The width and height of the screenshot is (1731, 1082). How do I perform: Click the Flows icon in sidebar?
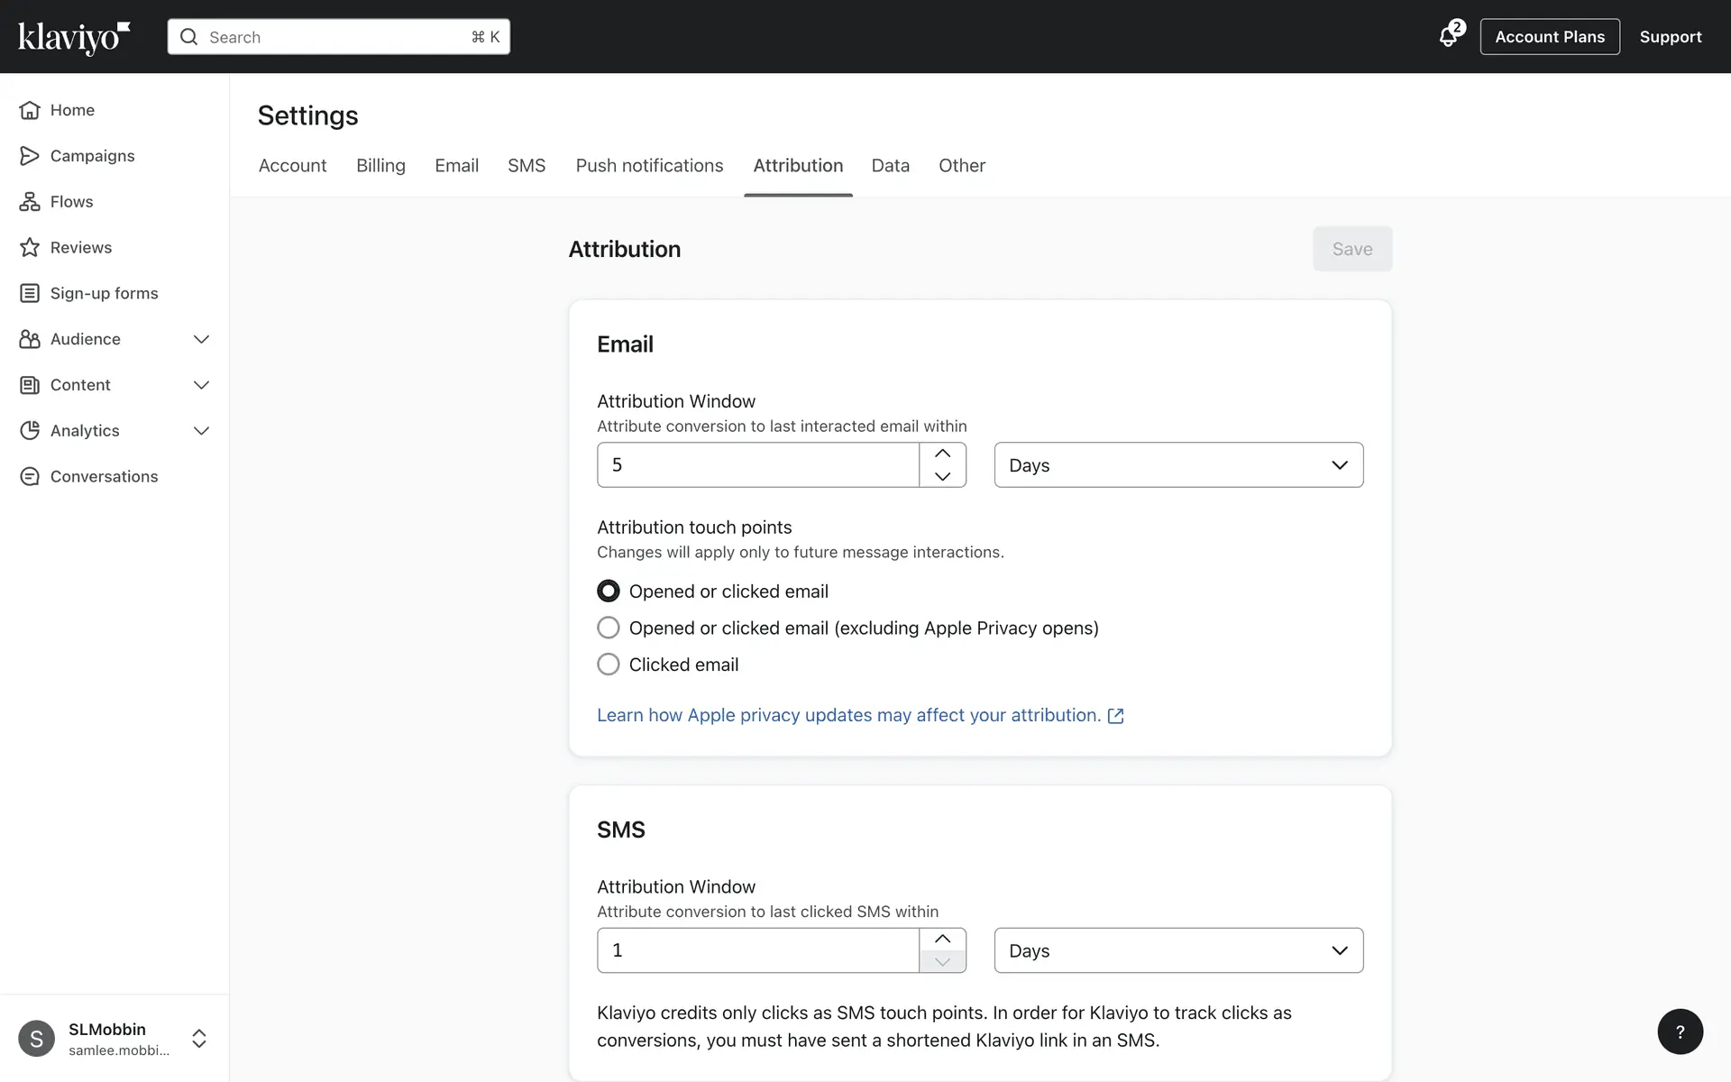coord(30,202)
